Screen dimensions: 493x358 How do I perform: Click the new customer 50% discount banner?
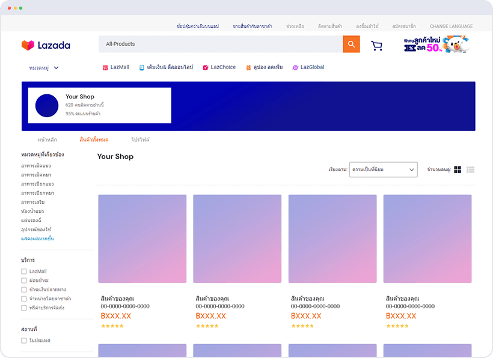click(435, 44)
